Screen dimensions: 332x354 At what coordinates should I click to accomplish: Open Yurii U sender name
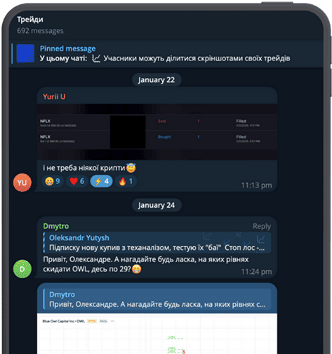(x=54, y=97)
